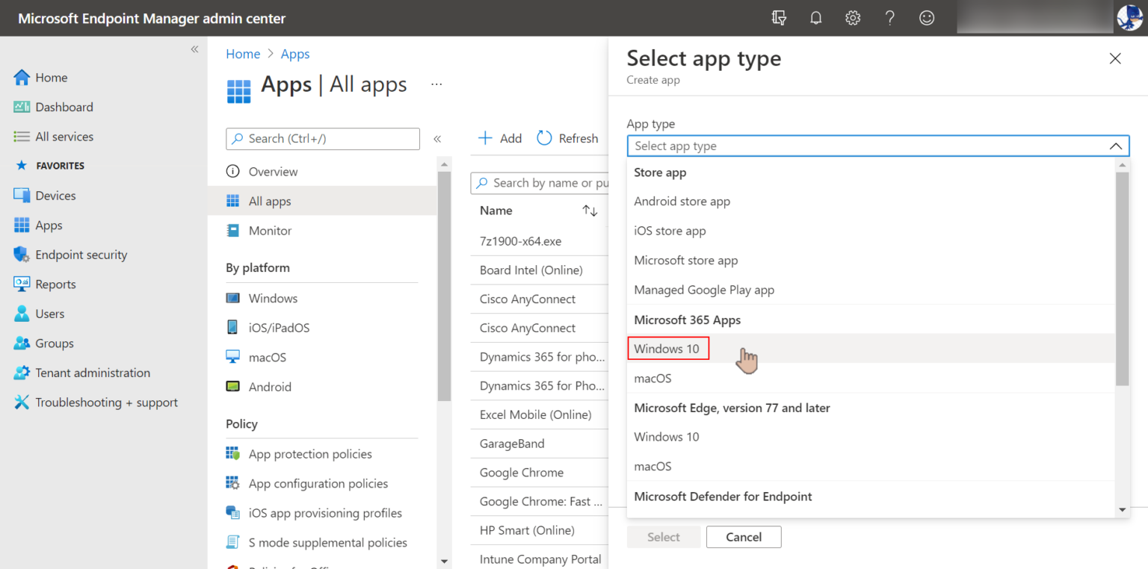Collapse the left navigation with the double chevron
The height and width of the screenshot is (569, 1148).
click(194, 49)
